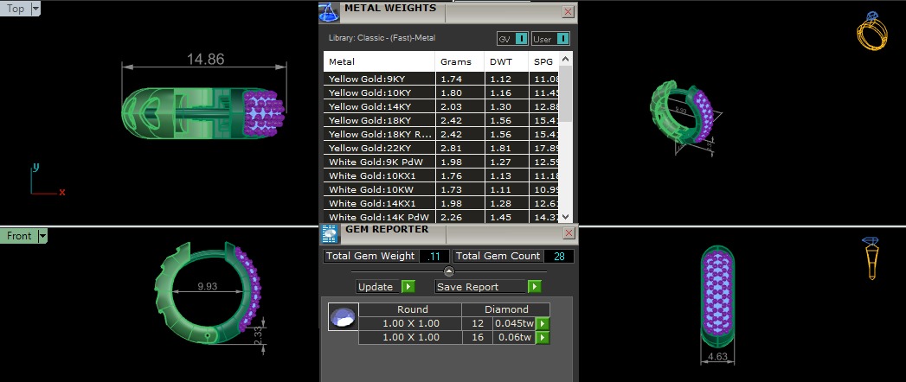Select the Yellow Gold:18KY R... row
906x382 pixels.
tap(441, 135)
